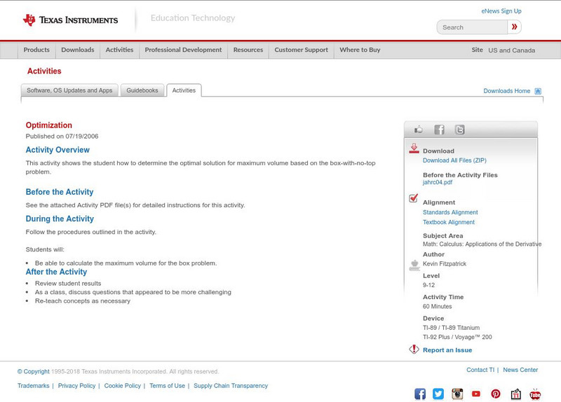This screenshot has height=402, width=561.
Task: Click the Alignment checkmark icon
Action: [x=414, y=198]
